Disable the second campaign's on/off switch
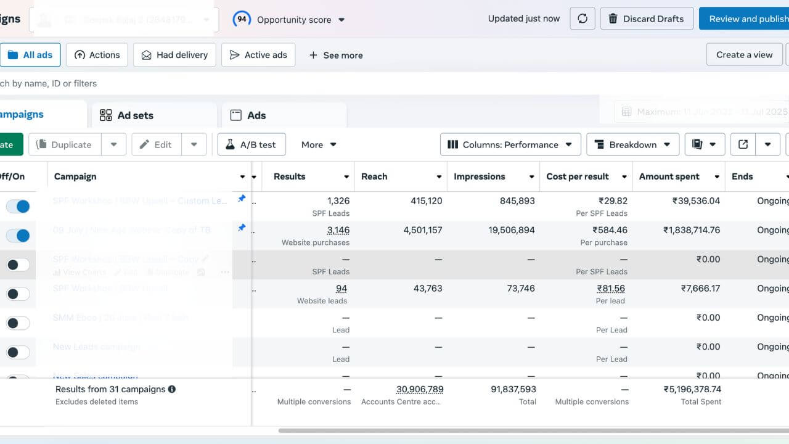This screenshot has width=789, height=444. click(18, 235)
